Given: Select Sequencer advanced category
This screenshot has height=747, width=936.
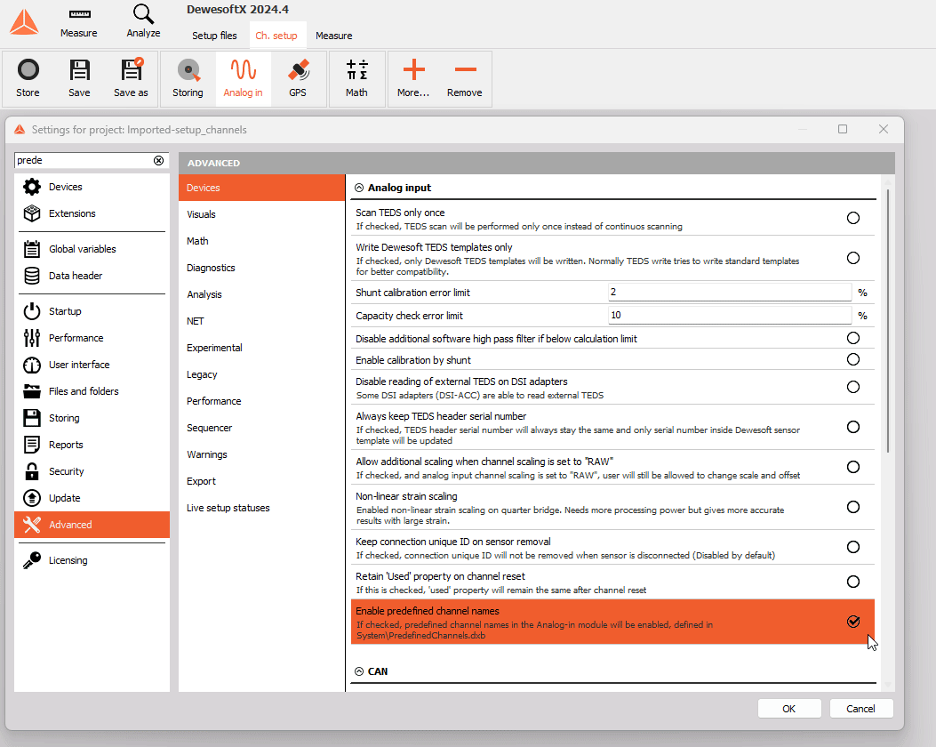Looking at the screenshot, I should [x=261, y=428].
